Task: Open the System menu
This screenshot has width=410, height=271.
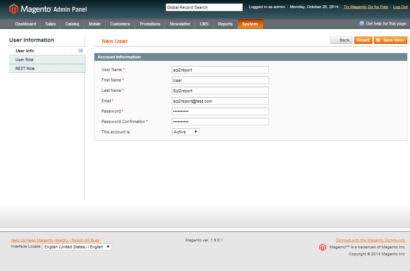Action: point(250,24)
